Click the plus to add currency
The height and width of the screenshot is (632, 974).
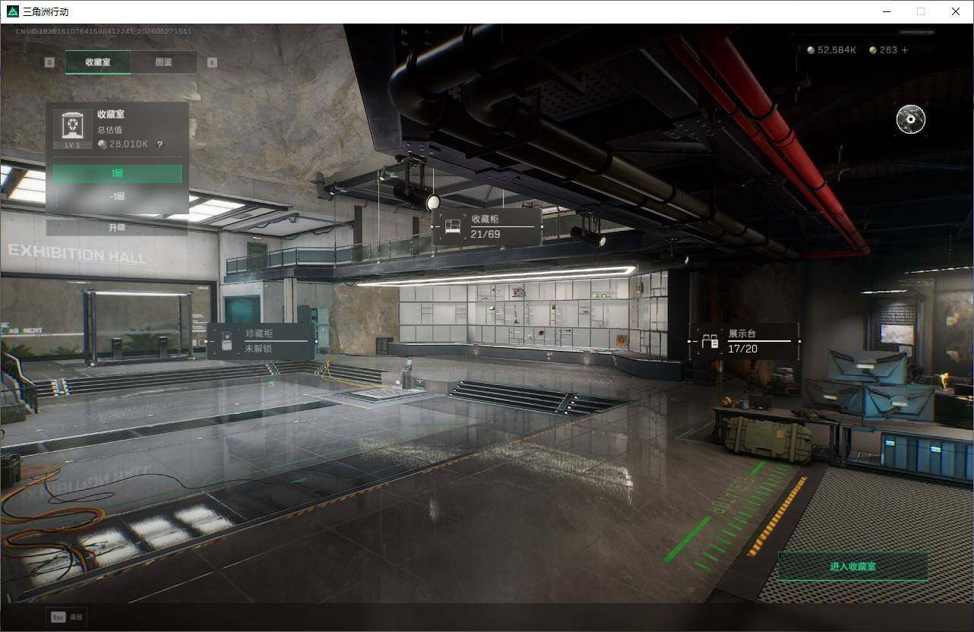904,50
